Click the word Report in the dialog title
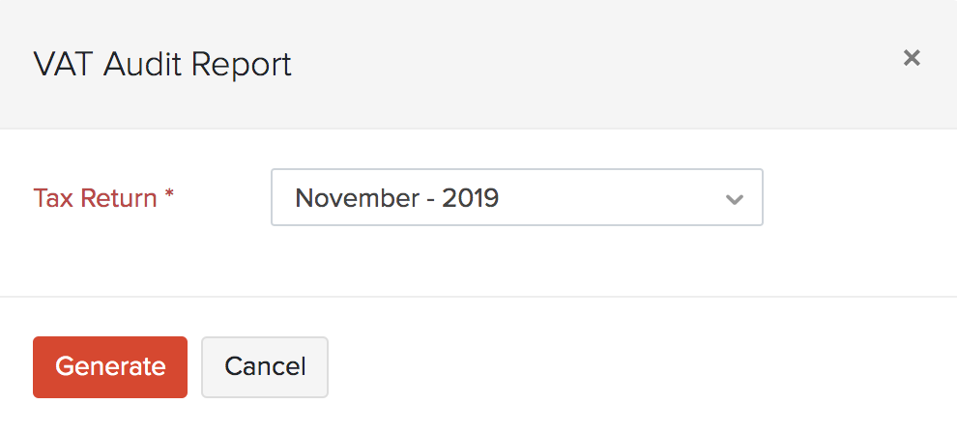 pos(241,65)
